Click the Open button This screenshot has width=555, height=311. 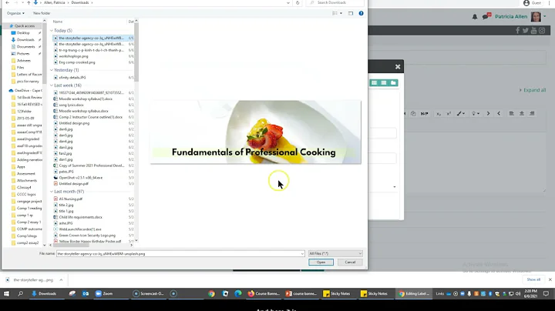pyautogui.click(x=321, y=263)
